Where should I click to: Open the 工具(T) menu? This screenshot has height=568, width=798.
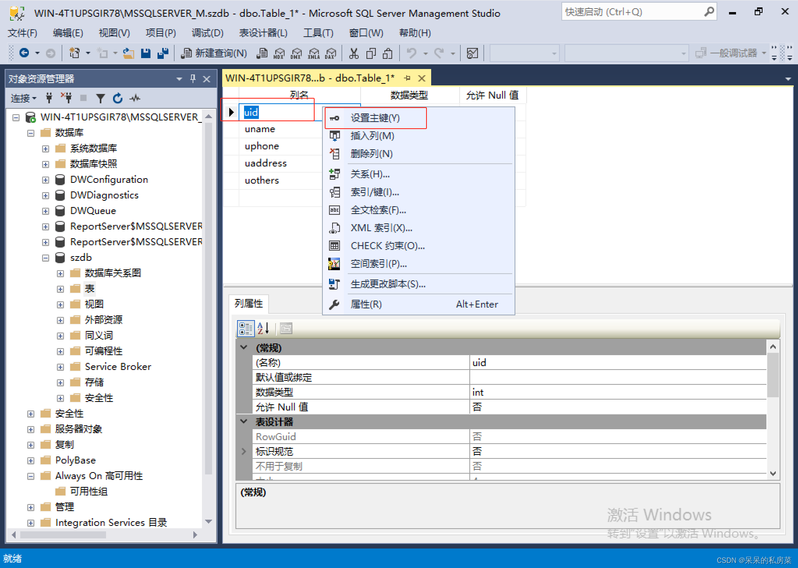coord(318,33)
